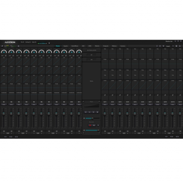Mute the IN1 input channel
Image resolution: width=183 pixels, height=183 pixels.
coord(4,104)
